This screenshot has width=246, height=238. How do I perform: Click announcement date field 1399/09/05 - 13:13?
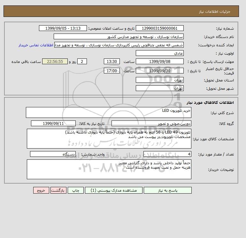(x=63, y=28)
